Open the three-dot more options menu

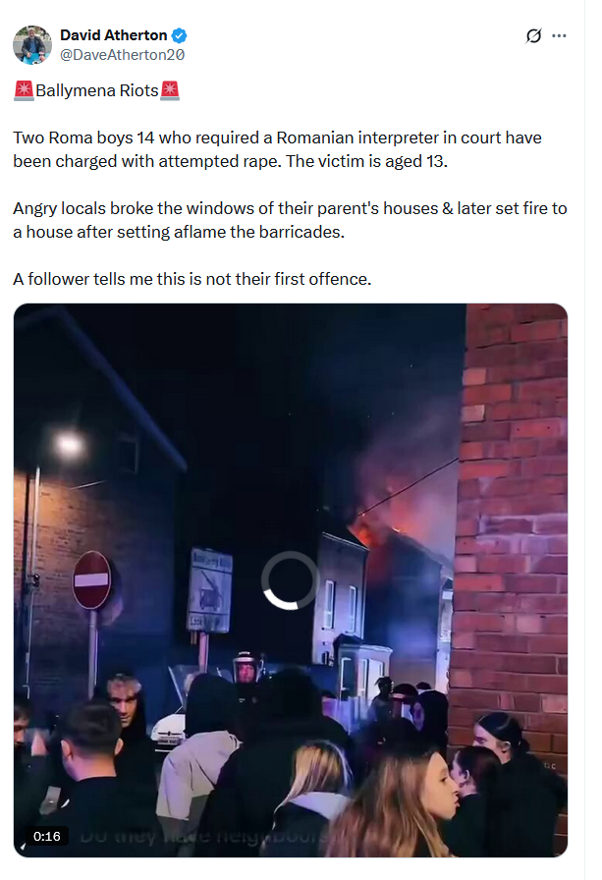coord(559,36)
